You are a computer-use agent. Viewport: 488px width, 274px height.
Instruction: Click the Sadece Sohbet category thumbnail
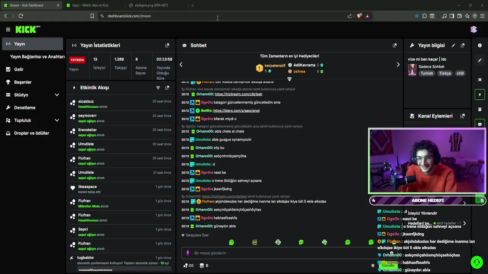coord(412,70)
